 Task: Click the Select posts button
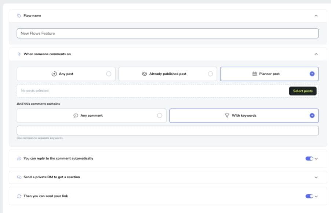(303, 91)
